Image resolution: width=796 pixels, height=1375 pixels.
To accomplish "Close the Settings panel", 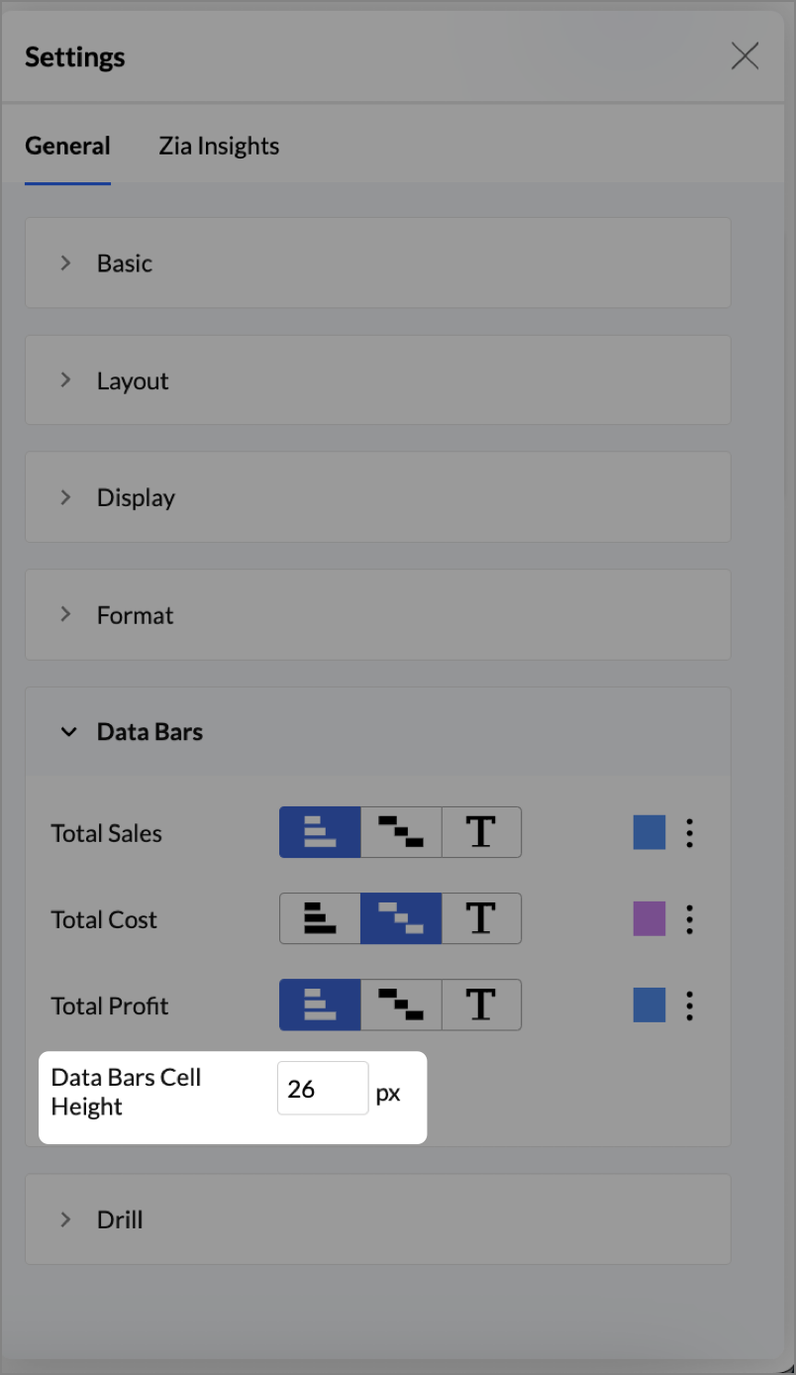I will tap(745, 56).
